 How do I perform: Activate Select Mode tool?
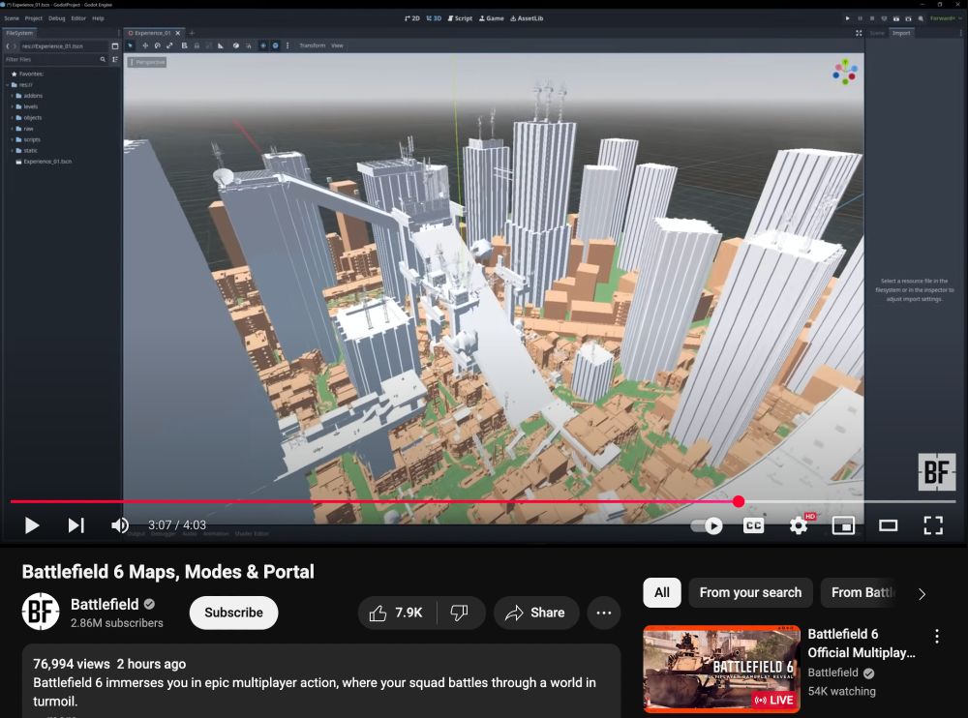(131, 45)
